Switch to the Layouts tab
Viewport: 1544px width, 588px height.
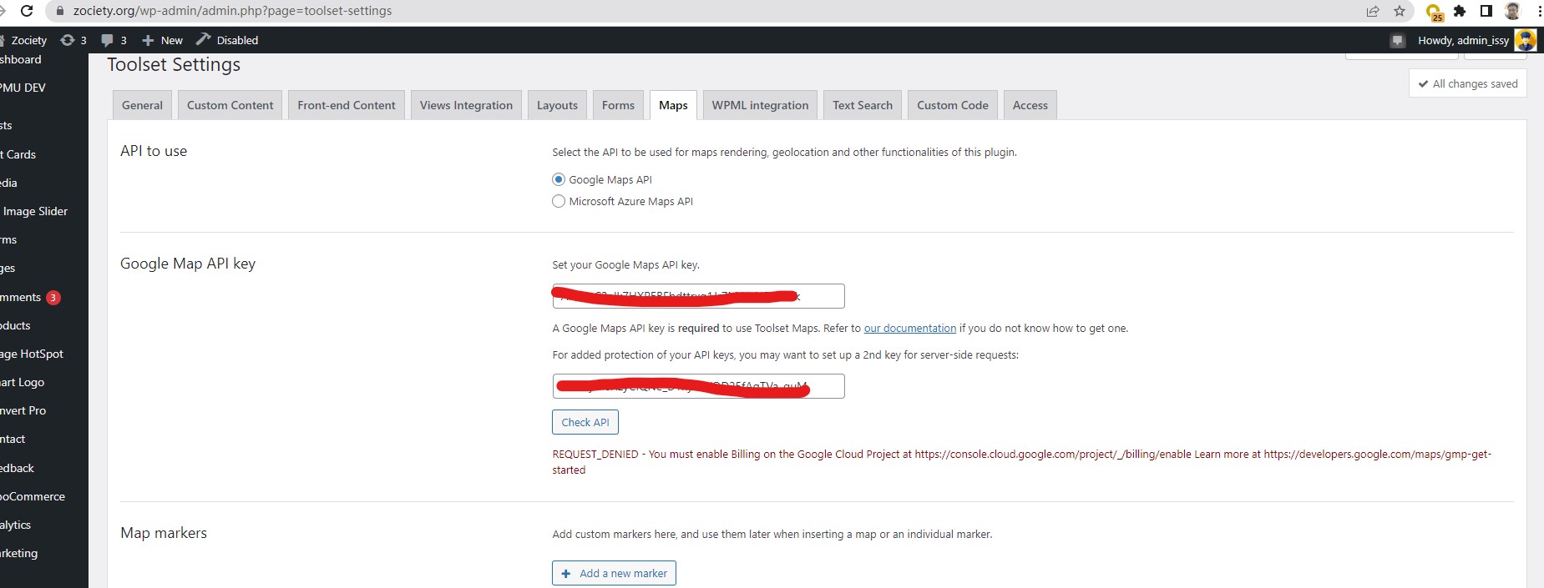point(557,105)
